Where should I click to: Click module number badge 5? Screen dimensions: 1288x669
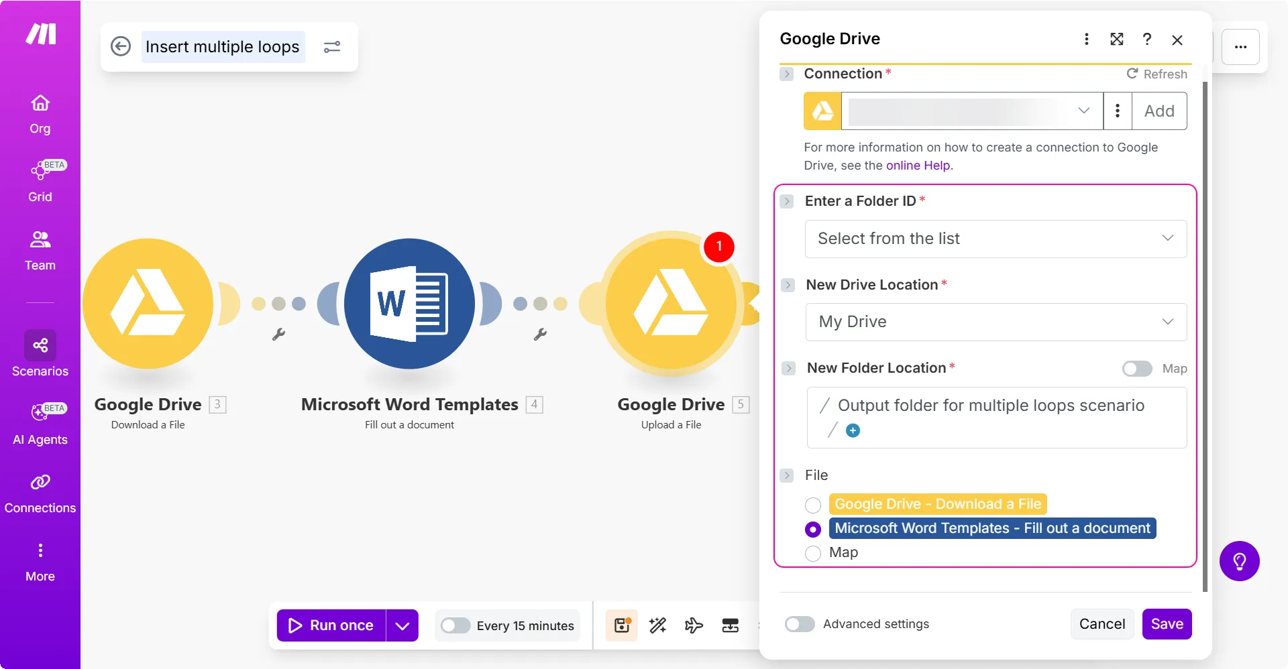741,405
